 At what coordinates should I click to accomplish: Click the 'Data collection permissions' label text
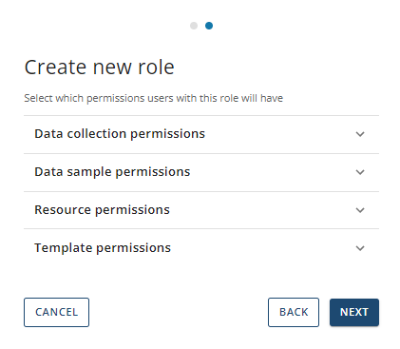click(x=120, y=134)
